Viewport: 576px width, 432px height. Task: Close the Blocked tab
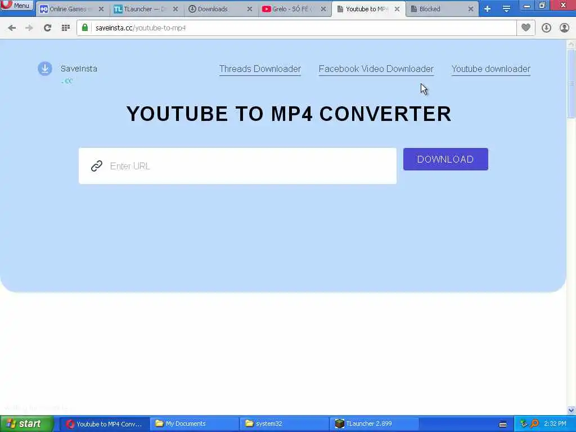471,9
